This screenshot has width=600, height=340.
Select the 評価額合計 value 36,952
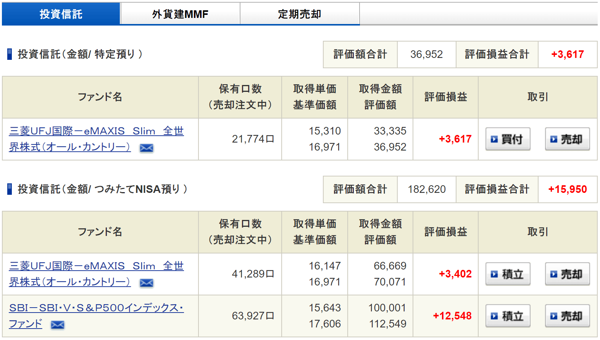[427, 55]
